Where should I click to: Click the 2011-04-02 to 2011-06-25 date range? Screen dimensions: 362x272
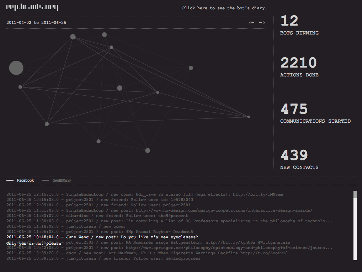(x=36, y=23)
